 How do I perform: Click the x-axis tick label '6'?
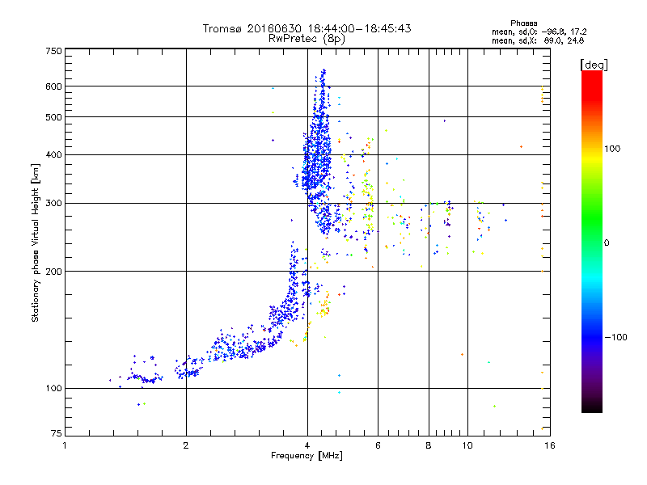coord(378,445)
